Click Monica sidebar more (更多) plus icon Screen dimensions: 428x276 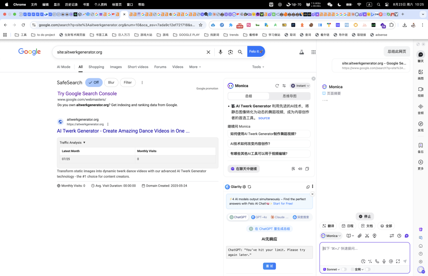[x=420, y=162]
